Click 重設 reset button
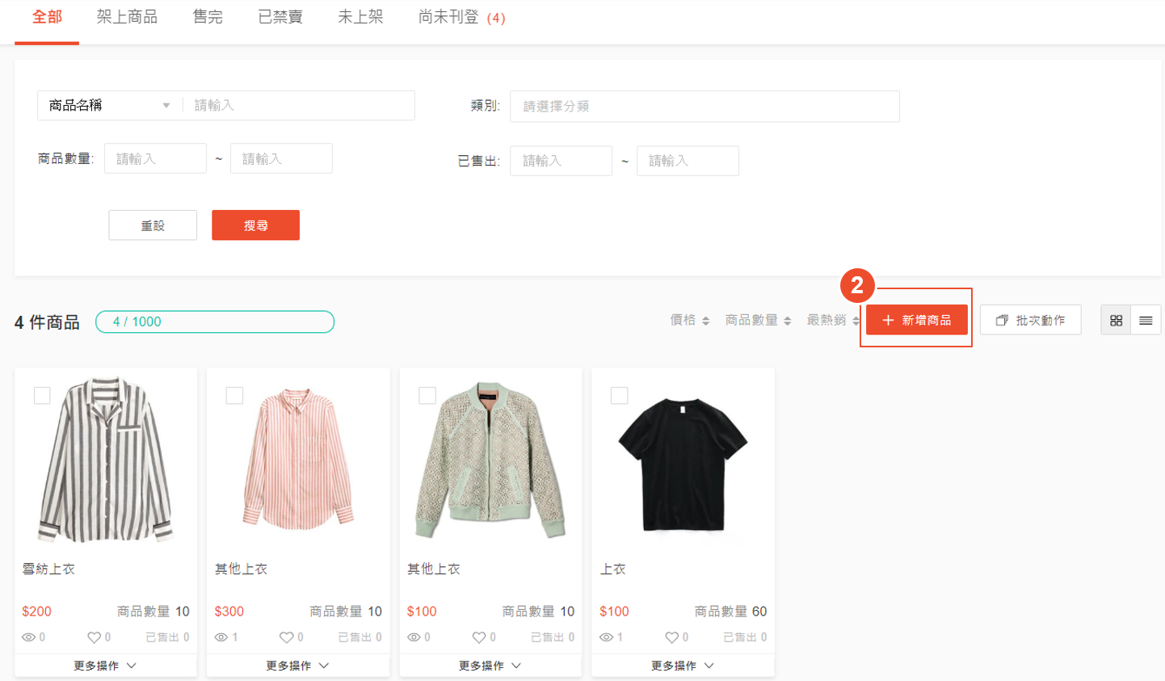This screenshot has height=681, width=1165. [153, 225]
